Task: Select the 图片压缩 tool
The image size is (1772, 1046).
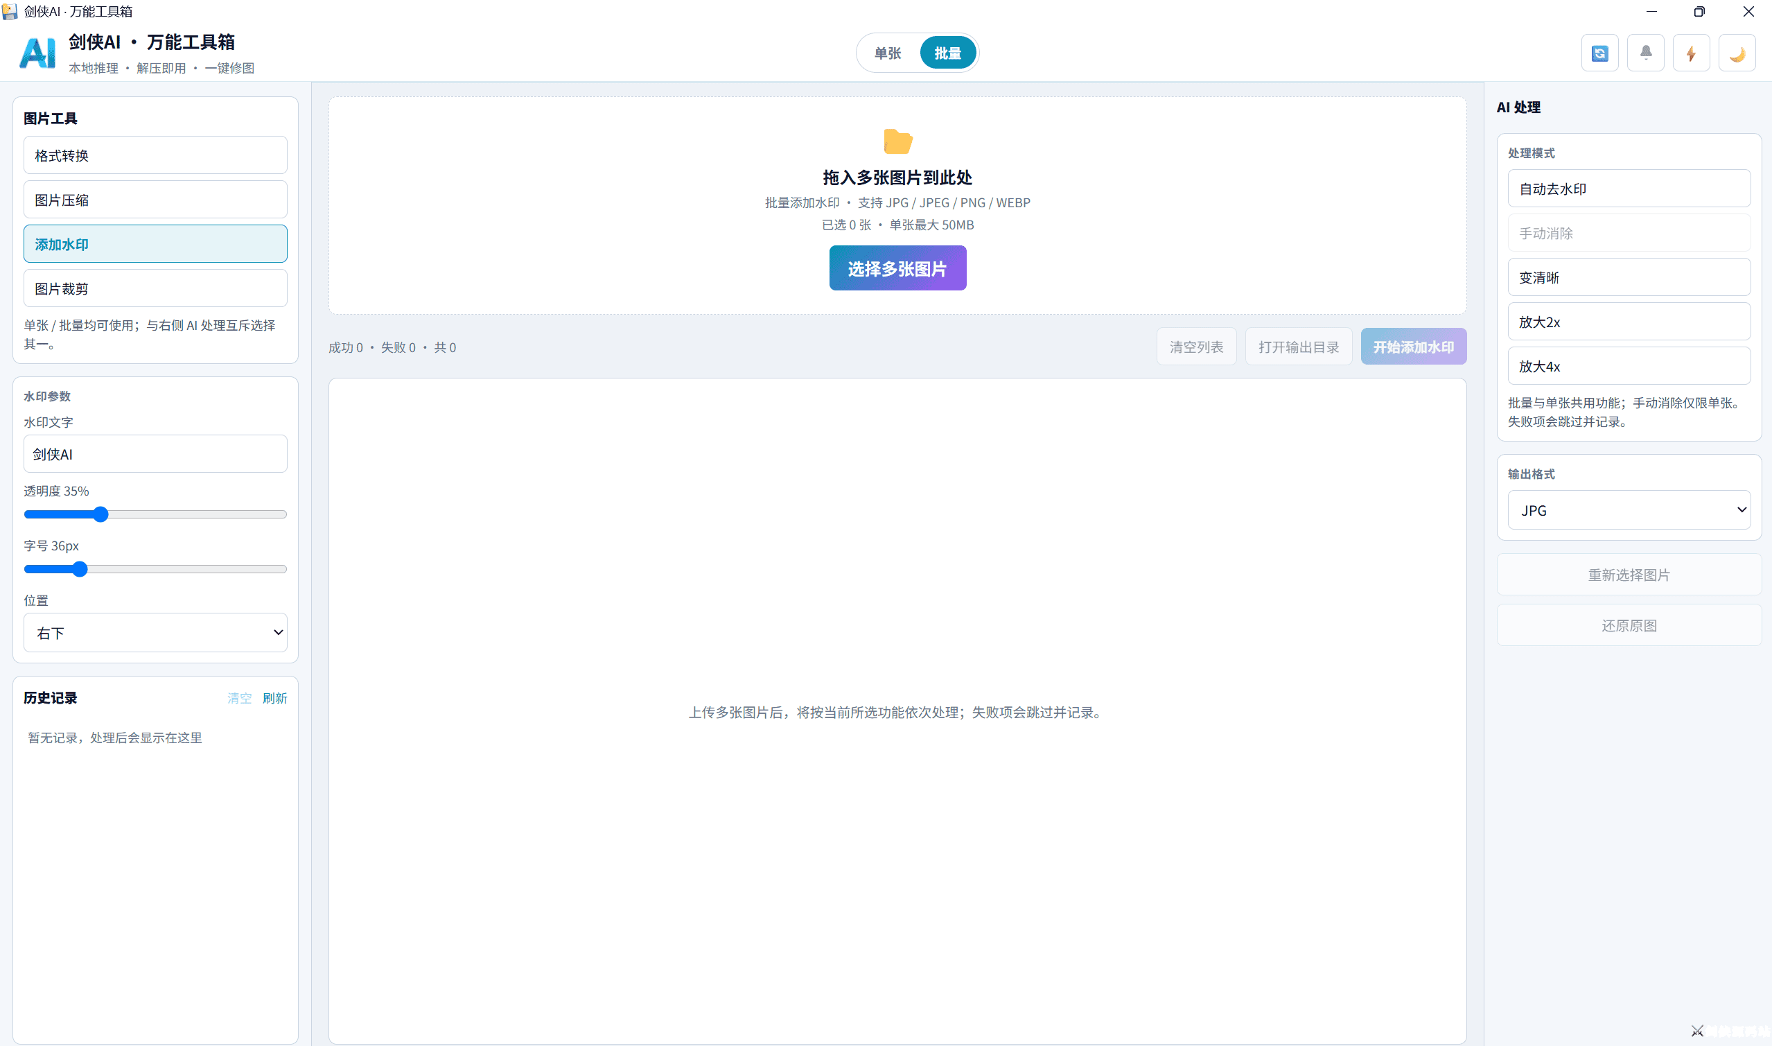Action: (x=155, y=200)
